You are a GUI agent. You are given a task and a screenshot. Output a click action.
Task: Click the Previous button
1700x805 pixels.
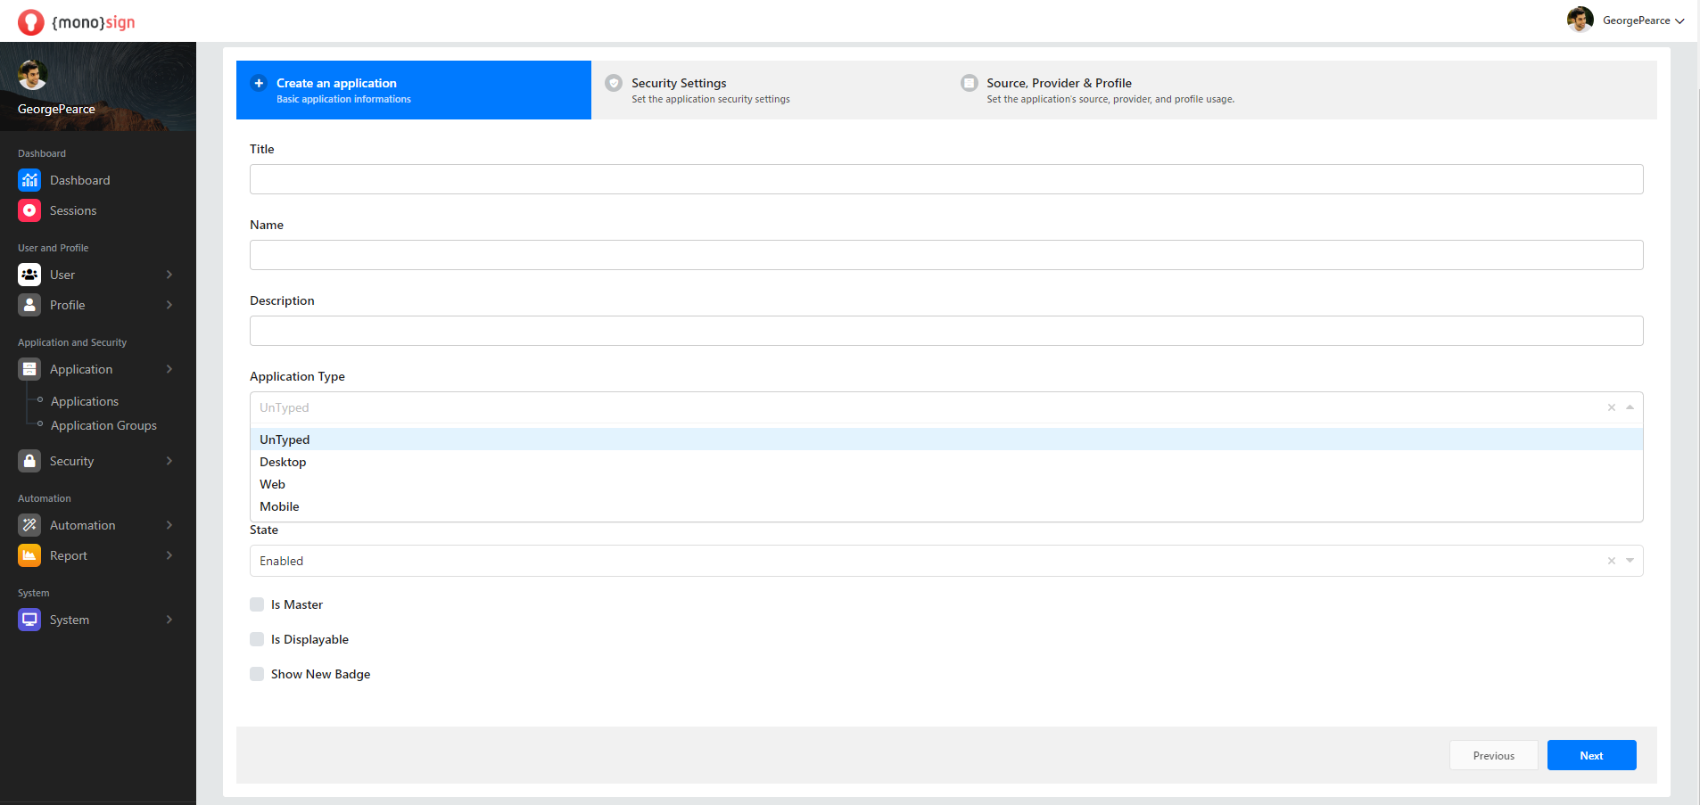[1493, 755]
